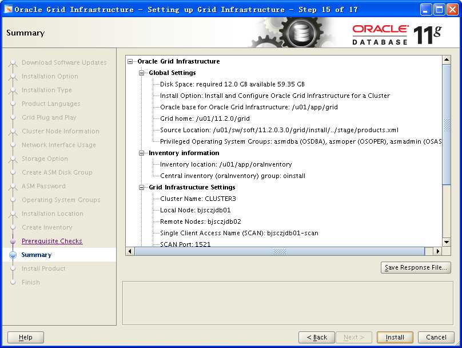The image size is (462, 348).
Task: Select the Cluster Node Information step
Action: point(61,131)
